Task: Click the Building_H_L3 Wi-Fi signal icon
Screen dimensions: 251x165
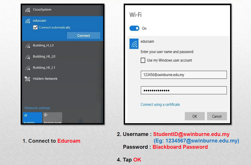Action: 28,46
